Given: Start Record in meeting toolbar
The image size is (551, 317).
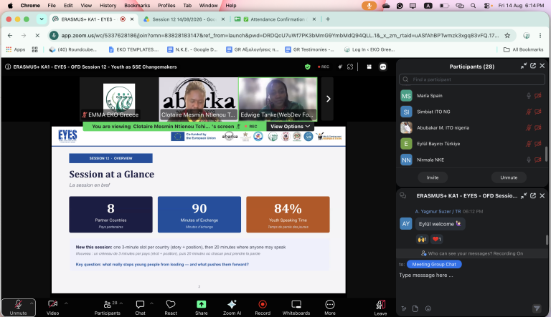Looking at the screenshot, I should [x=263, y=308].
